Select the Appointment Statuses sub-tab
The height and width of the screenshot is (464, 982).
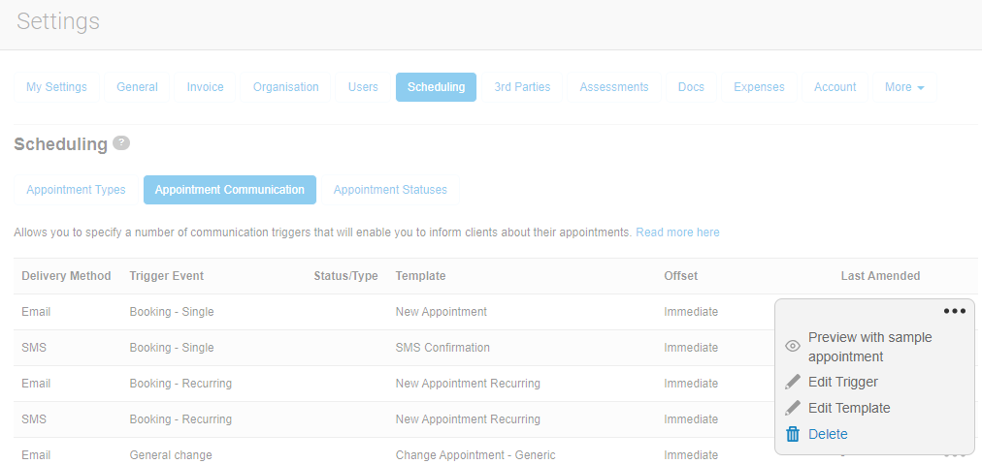coord(390,190)
